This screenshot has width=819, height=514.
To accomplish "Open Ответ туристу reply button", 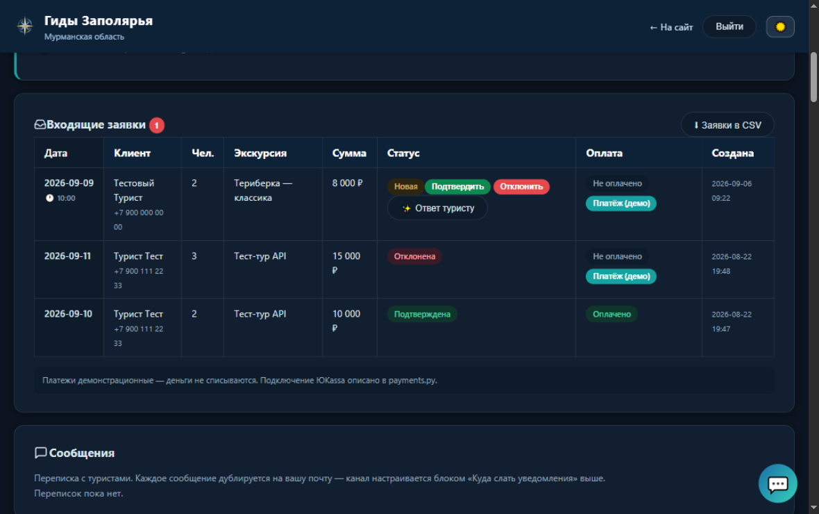I will pos(438,208).
